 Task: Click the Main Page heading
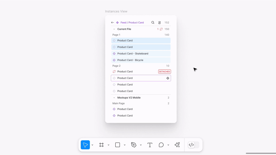click(x=118, y=103)
